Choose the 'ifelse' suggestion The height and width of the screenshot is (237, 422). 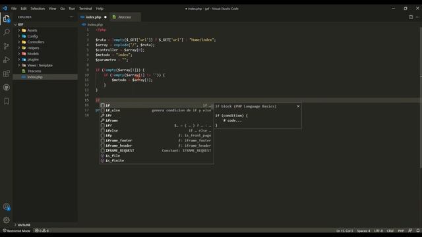pyautogui.click(x=157, y=130)
